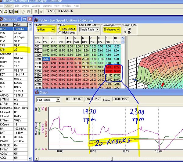
Task: Click Sensors list scroll-down arrow
Action: [30, 159]
